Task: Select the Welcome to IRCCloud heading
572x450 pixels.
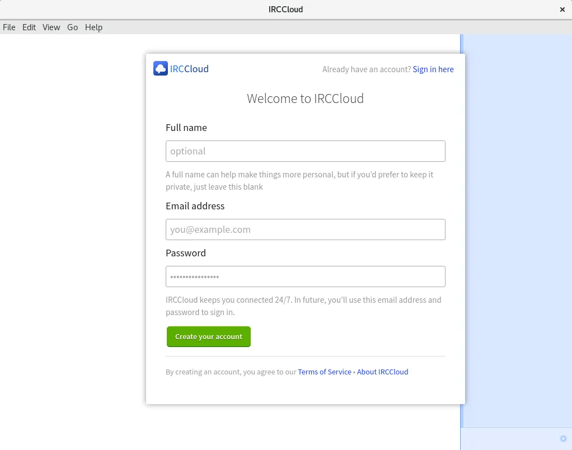Action: coord(306,99)
